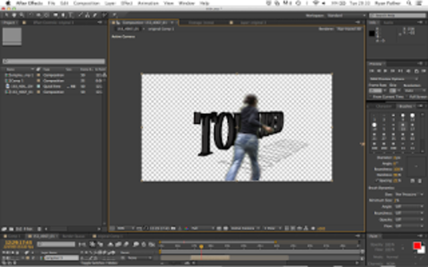
Task: Select the Zoom magnifier tool
Action: [x=21, y=15]
